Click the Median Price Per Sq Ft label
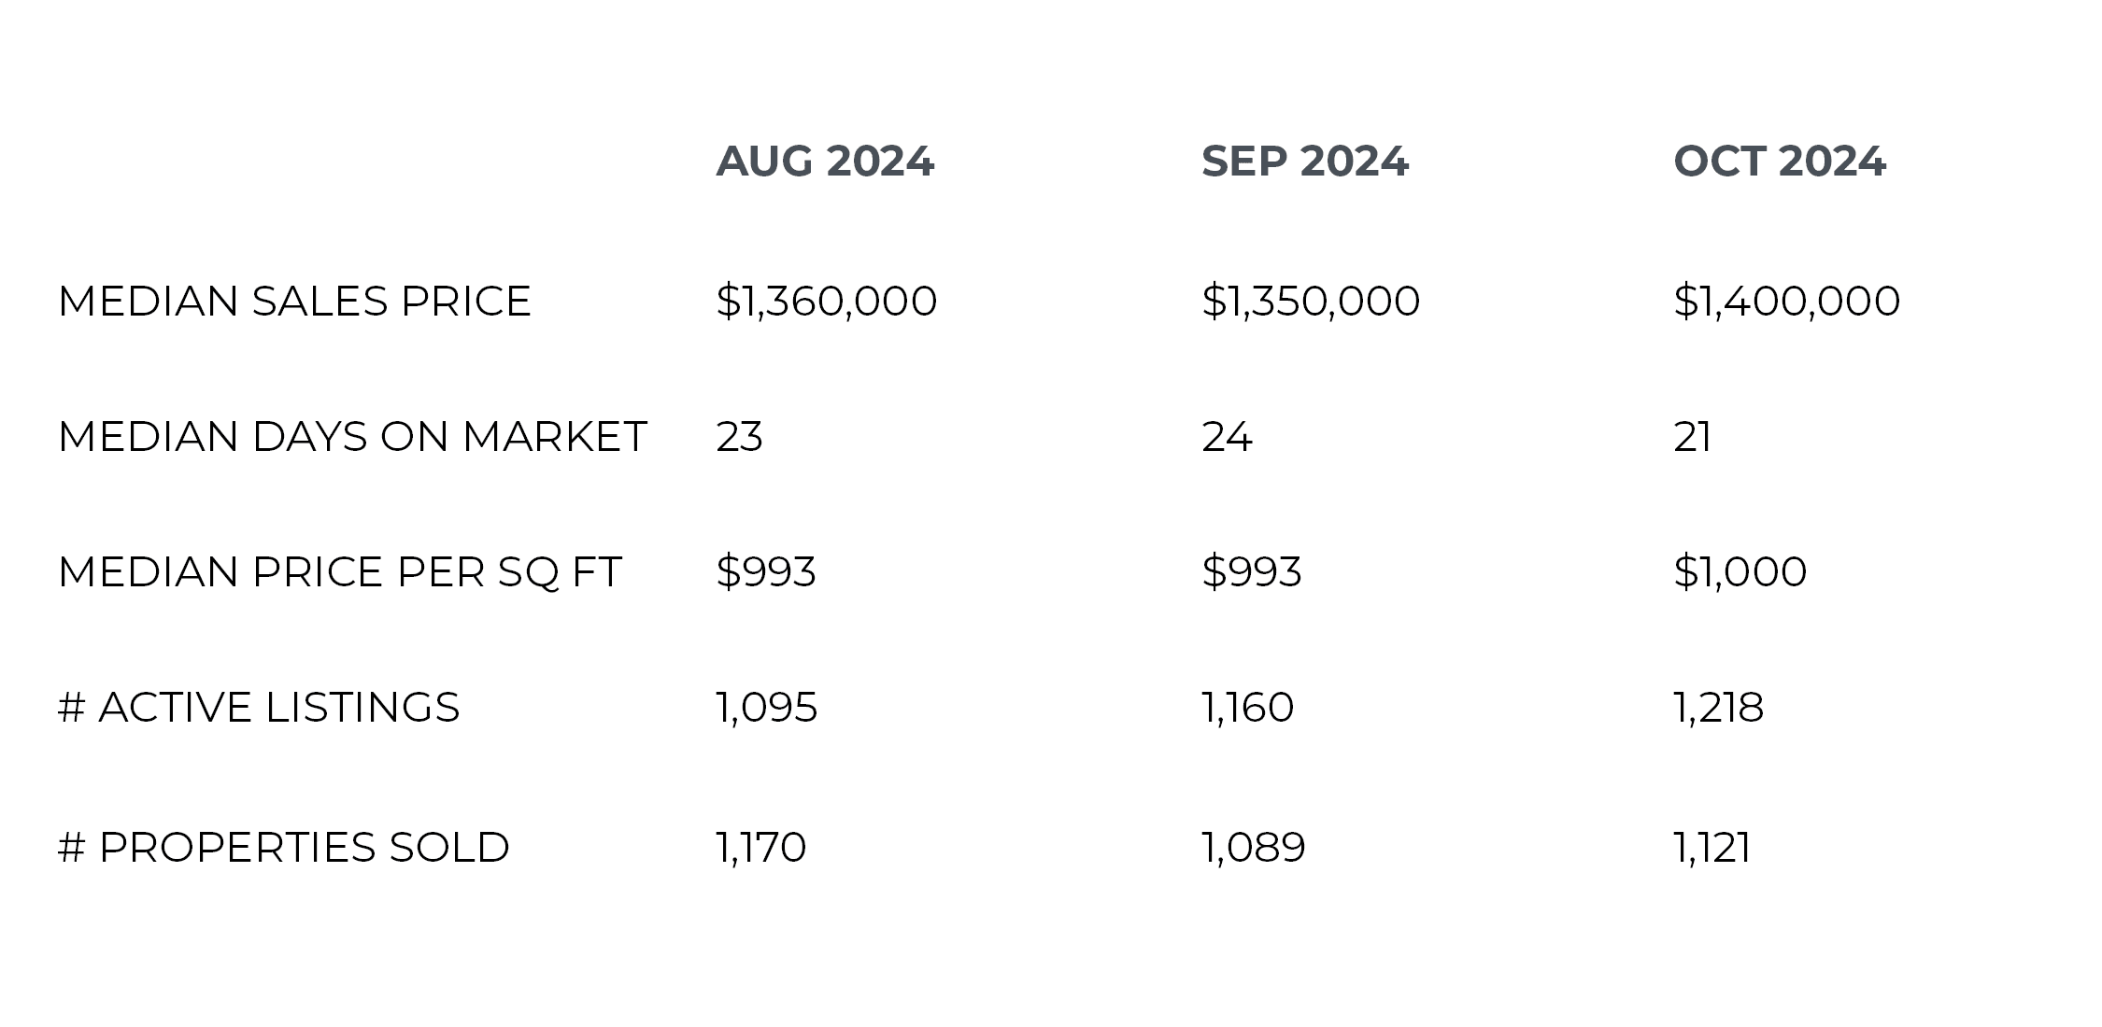Viewport: 2102px width, 1027px height. coord(339,571)
